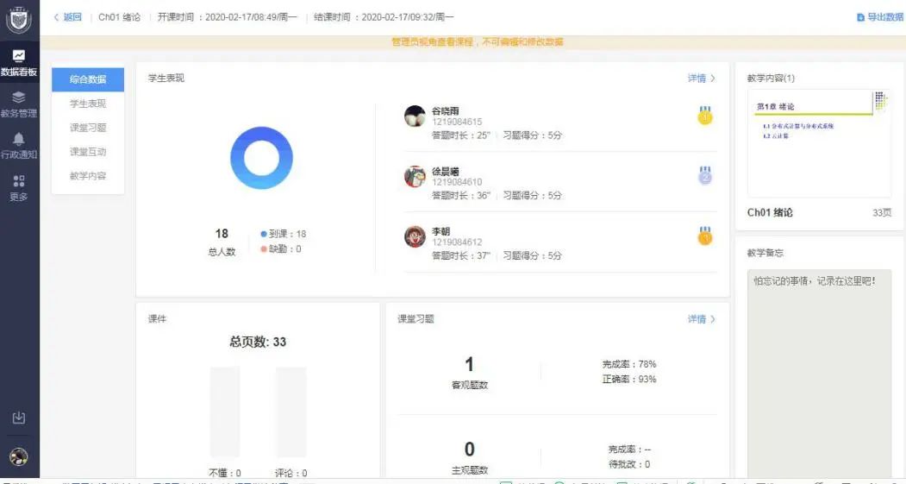906x484 pixels.
Task: Click the download icon in sidebar
Action: tap(18, 418)
